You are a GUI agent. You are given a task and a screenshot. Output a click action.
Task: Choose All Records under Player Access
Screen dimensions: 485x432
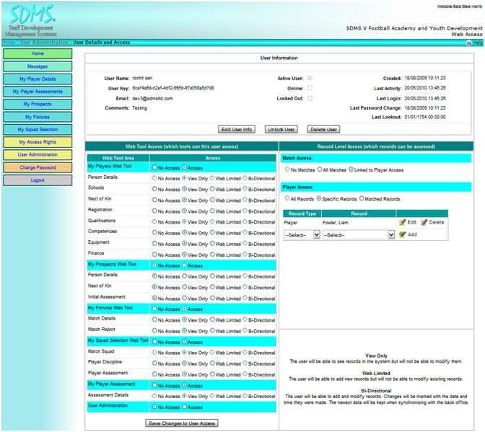coord(287,198)
